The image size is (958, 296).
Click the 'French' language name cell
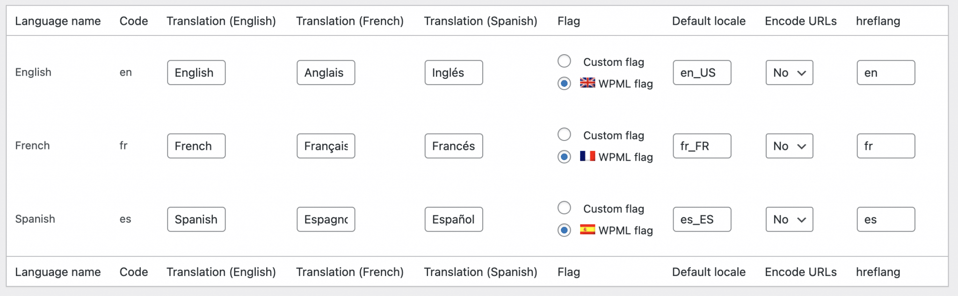coord(32,146)
